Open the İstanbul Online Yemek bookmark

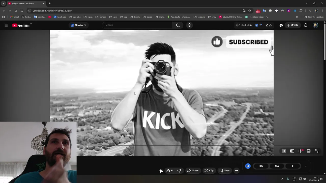230,17
